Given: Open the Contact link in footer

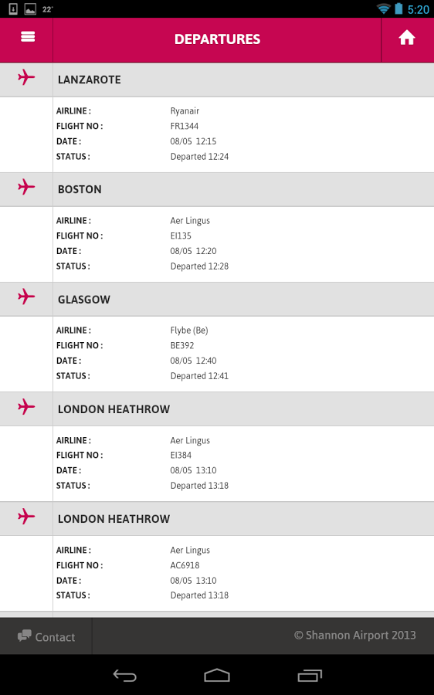Looking at the screenshot, I should click(x=46, y=636).
